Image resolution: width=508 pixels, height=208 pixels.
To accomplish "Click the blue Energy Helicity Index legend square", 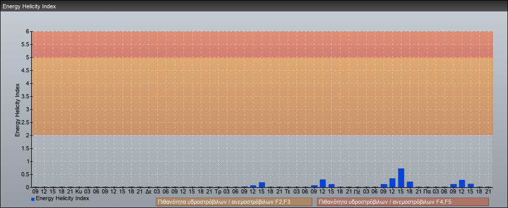I will click(33, 199).
